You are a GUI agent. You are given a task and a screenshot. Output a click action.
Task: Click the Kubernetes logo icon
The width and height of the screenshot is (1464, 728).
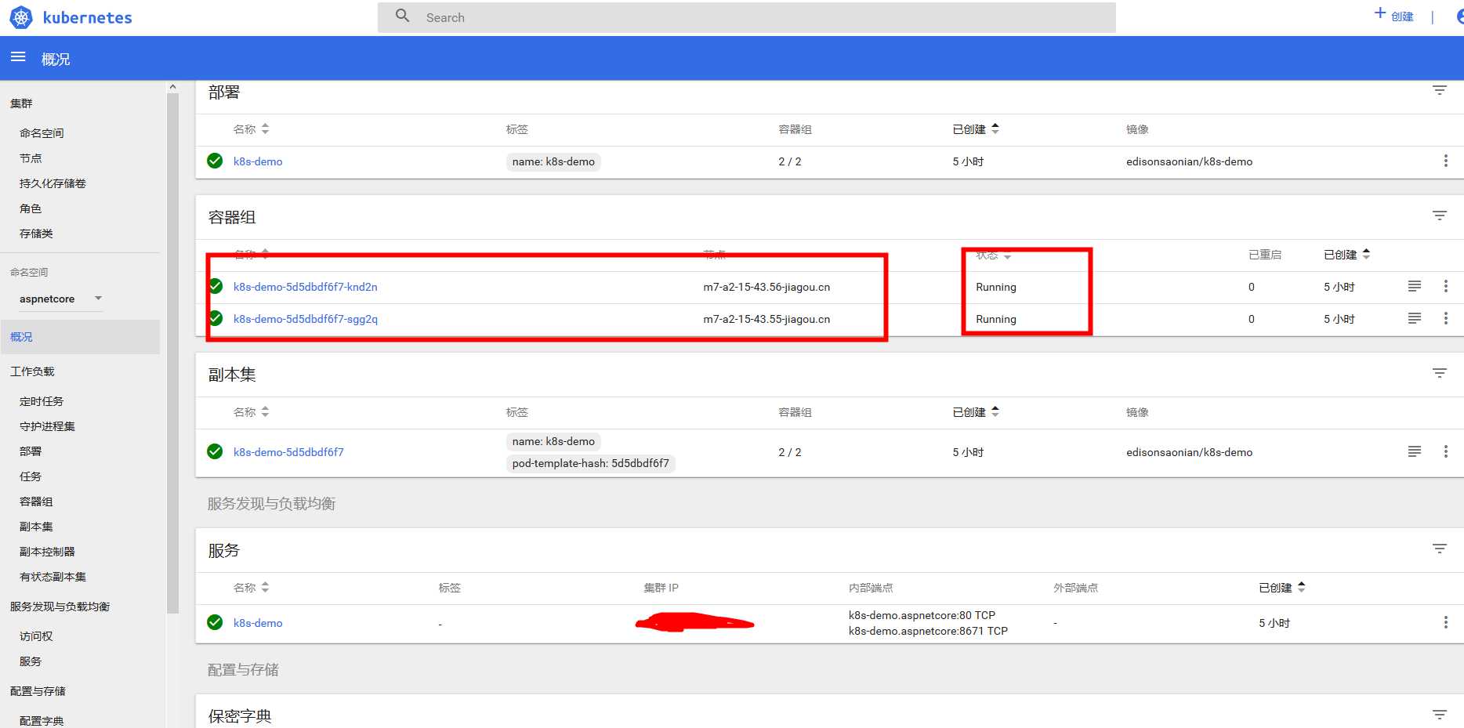tap(21, 17)
